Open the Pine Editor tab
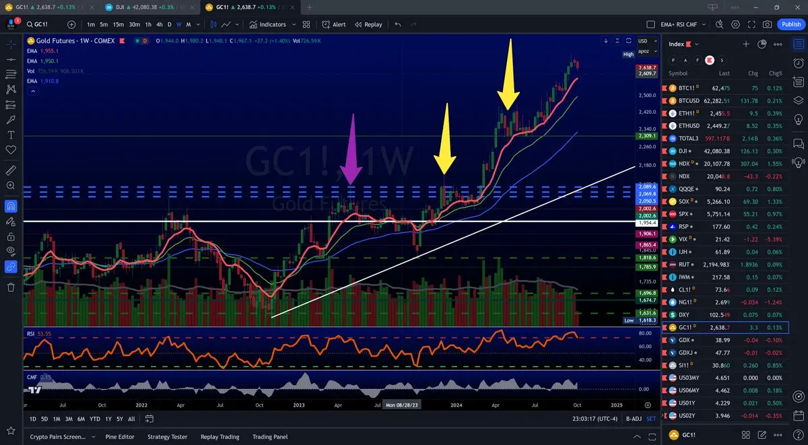808x445 pixels. pyautogui.click(x=120, y=437)
